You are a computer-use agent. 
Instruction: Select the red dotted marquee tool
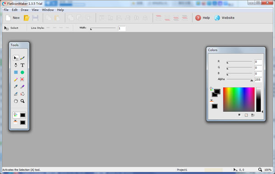22,79
